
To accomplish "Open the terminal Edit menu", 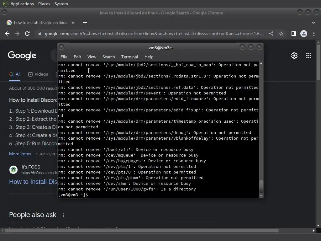I will (77, 57).
